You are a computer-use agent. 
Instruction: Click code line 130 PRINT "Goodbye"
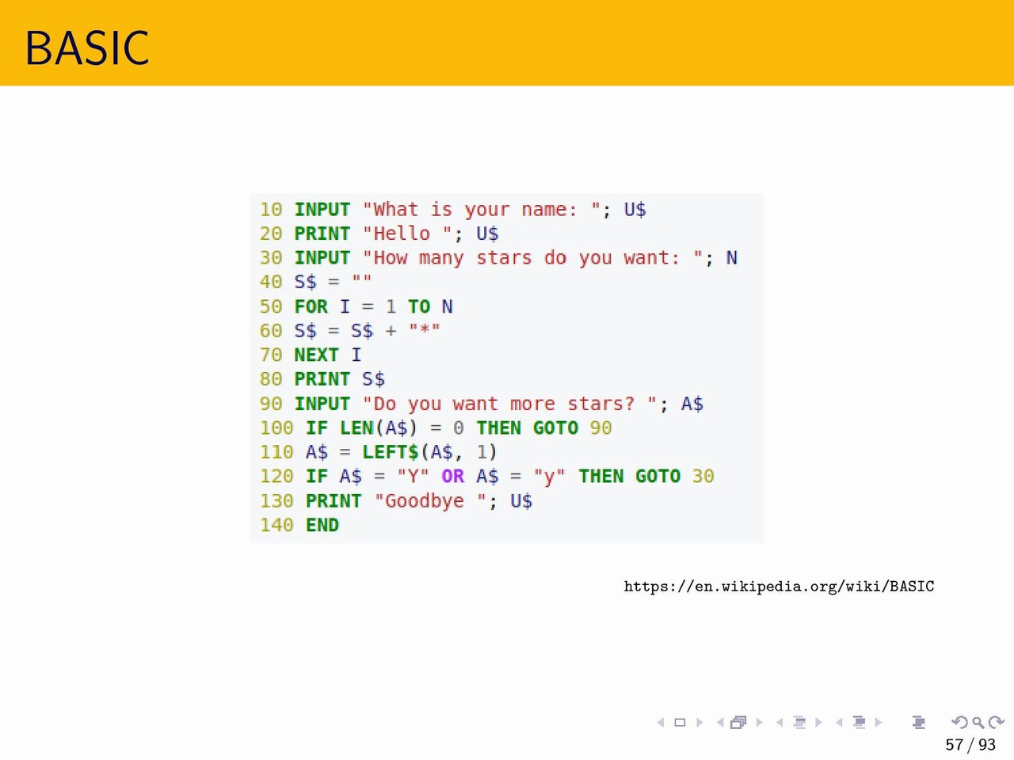(396, 501)
